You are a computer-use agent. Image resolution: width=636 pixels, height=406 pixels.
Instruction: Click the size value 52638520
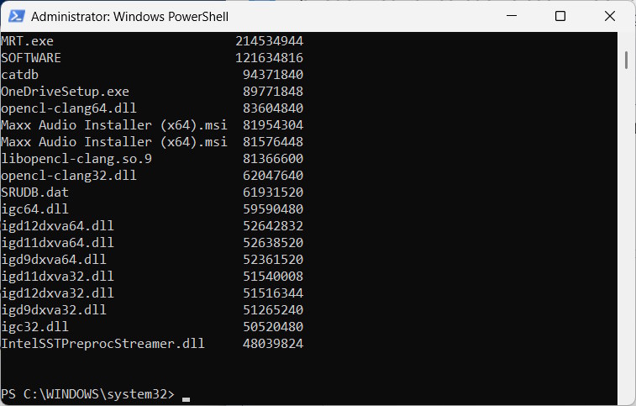point(273,243)
